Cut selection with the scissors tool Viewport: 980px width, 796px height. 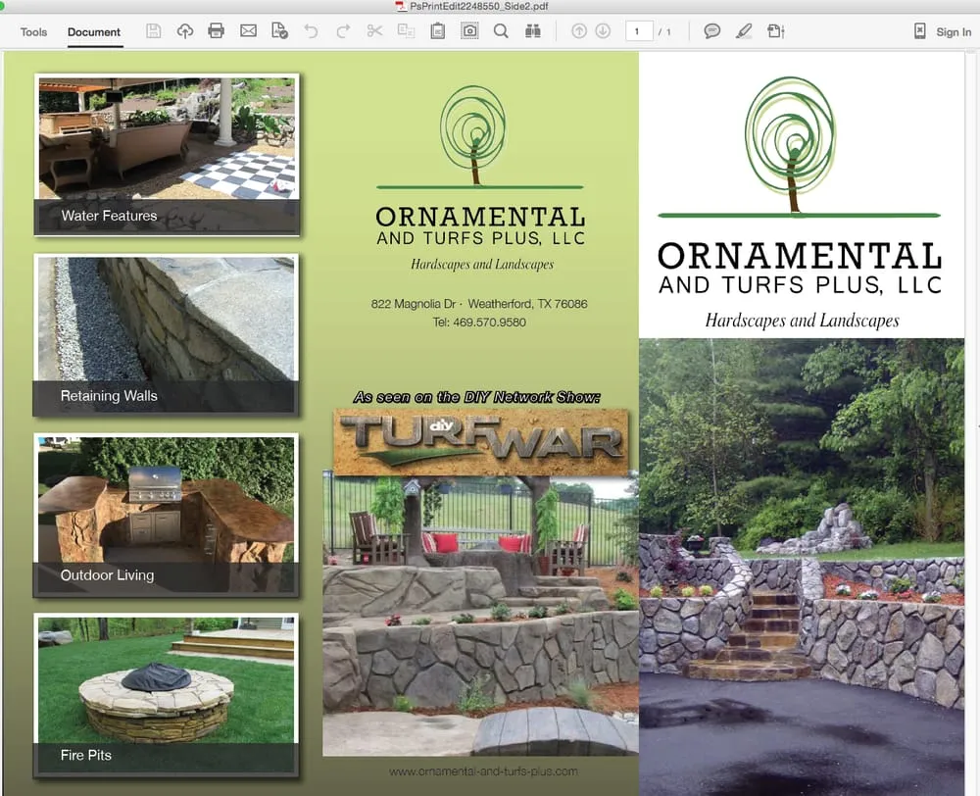[374, 30]
